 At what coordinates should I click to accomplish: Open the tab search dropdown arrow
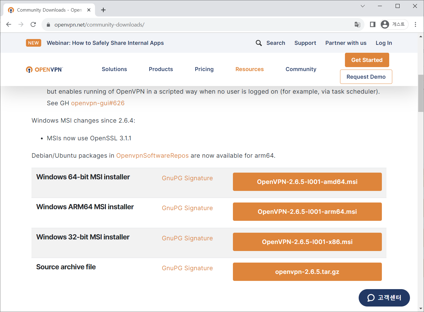coord(363,6)
